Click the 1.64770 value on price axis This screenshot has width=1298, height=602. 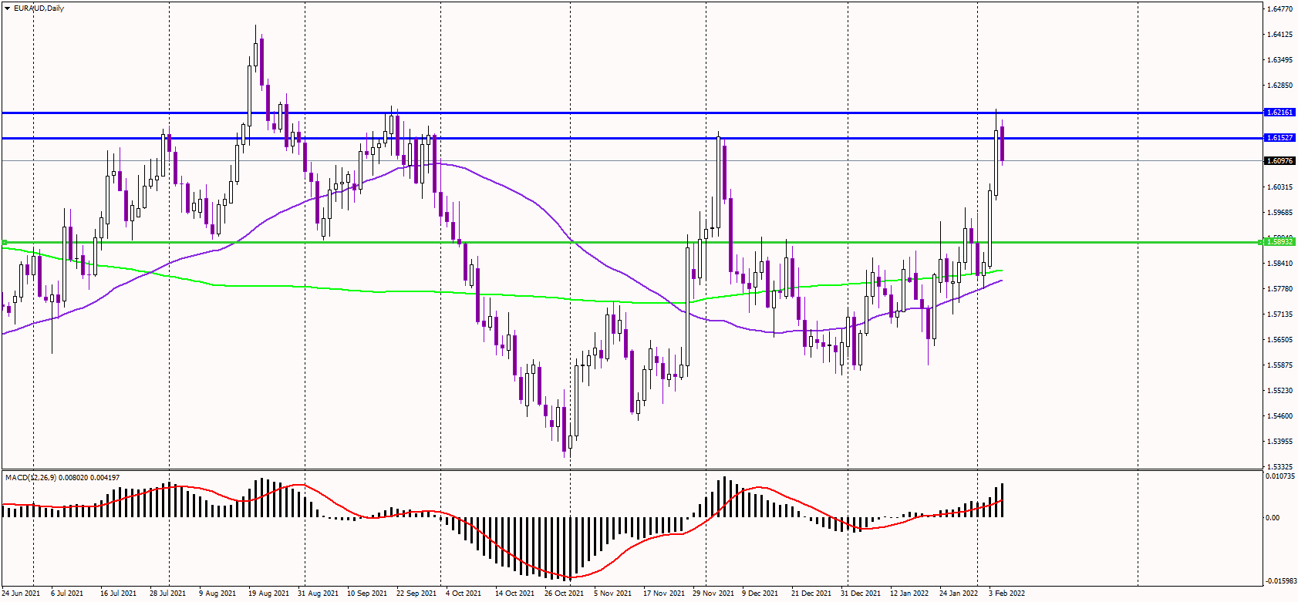pos(1280,9)
